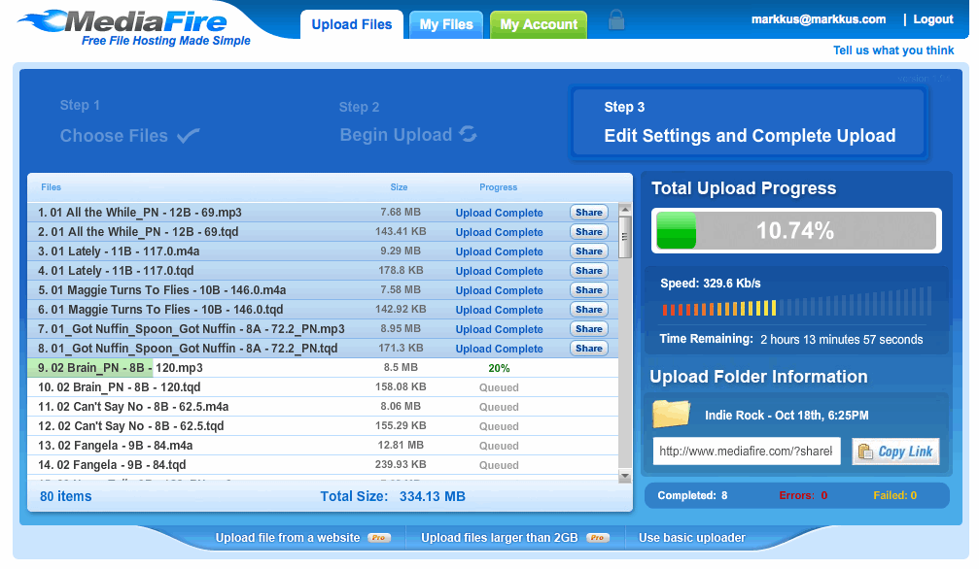The width and height of the screenshot is (979, 569).
Task: Click the Total Upload Progress bar
Action: point(795,230)
